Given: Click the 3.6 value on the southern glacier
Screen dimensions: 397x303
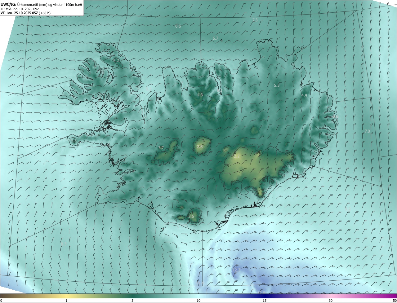Looking at the screenshot, I should point(191,217).
